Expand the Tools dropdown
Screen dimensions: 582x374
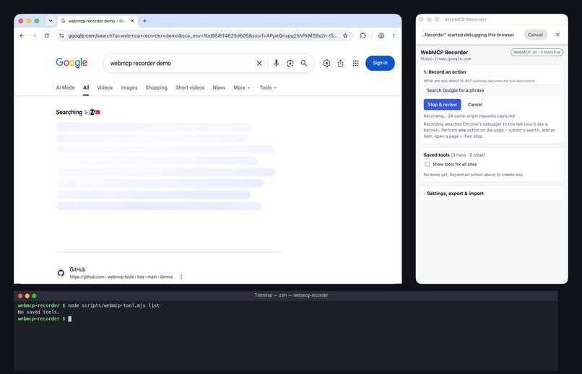tap(268, 87)
